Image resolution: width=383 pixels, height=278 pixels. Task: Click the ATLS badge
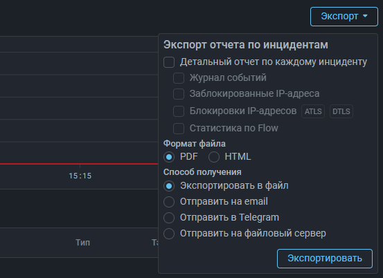point(313,111)
